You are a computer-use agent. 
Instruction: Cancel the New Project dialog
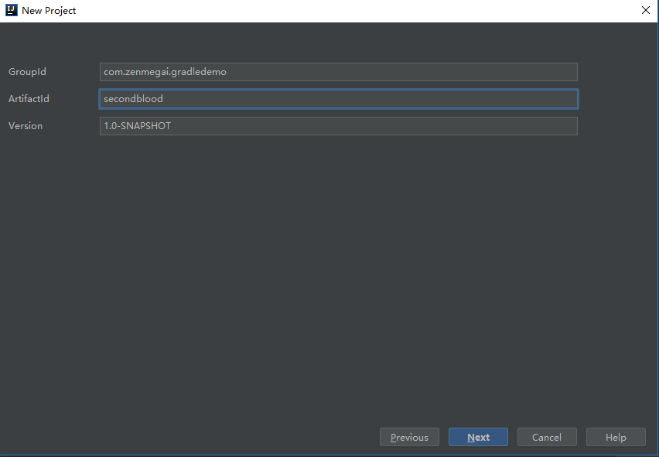point(547,437)
